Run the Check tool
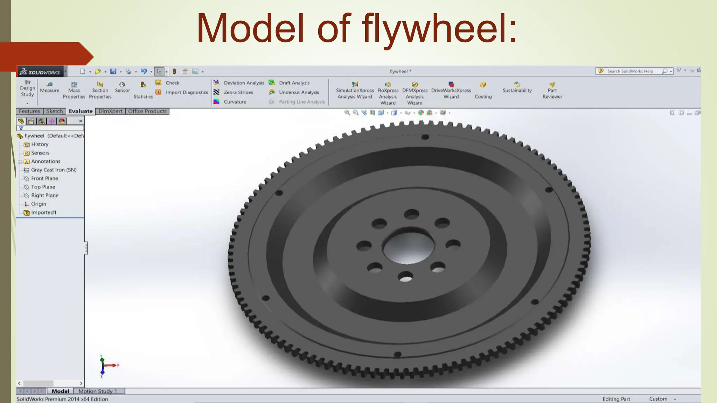The height and width of the screenshot is (403, 717). (x=167, y=83)
